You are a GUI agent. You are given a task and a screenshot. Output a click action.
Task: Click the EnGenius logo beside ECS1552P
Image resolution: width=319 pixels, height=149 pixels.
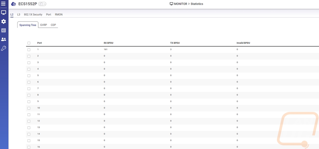pos(13,4)
